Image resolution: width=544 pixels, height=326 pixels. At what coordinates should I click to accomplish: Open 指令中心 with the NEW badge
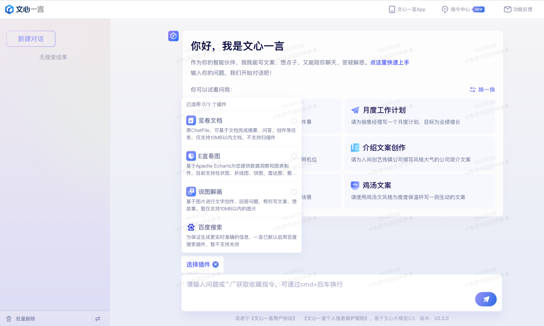[461, 9]
